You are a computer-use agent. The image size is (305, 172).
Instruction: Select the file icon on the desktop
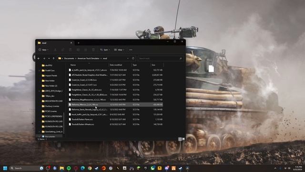point(211,70)
